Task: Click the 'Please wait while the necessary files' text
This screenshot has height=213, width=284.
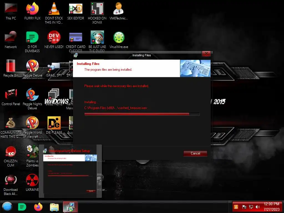Action: coord(116,86)
